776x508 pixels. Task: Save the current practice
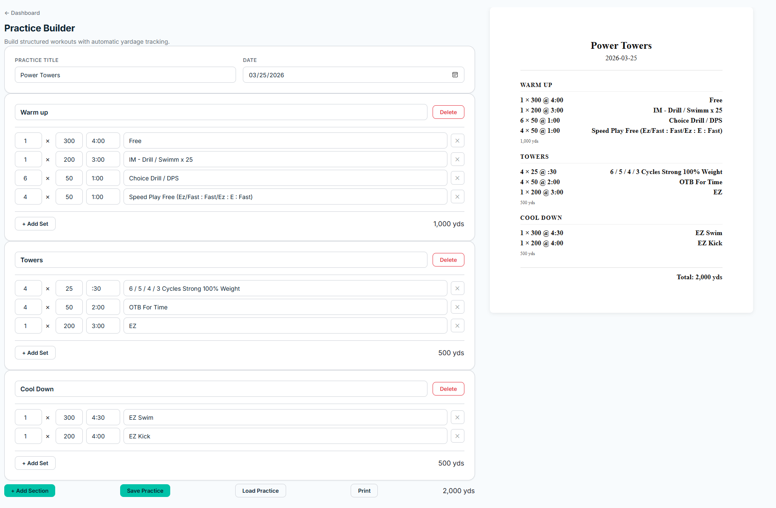pos(145,491)
